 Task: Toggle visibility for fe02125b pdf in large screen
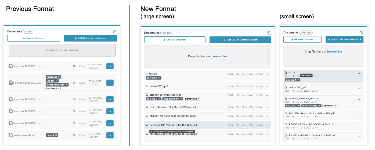pos(238,107)
